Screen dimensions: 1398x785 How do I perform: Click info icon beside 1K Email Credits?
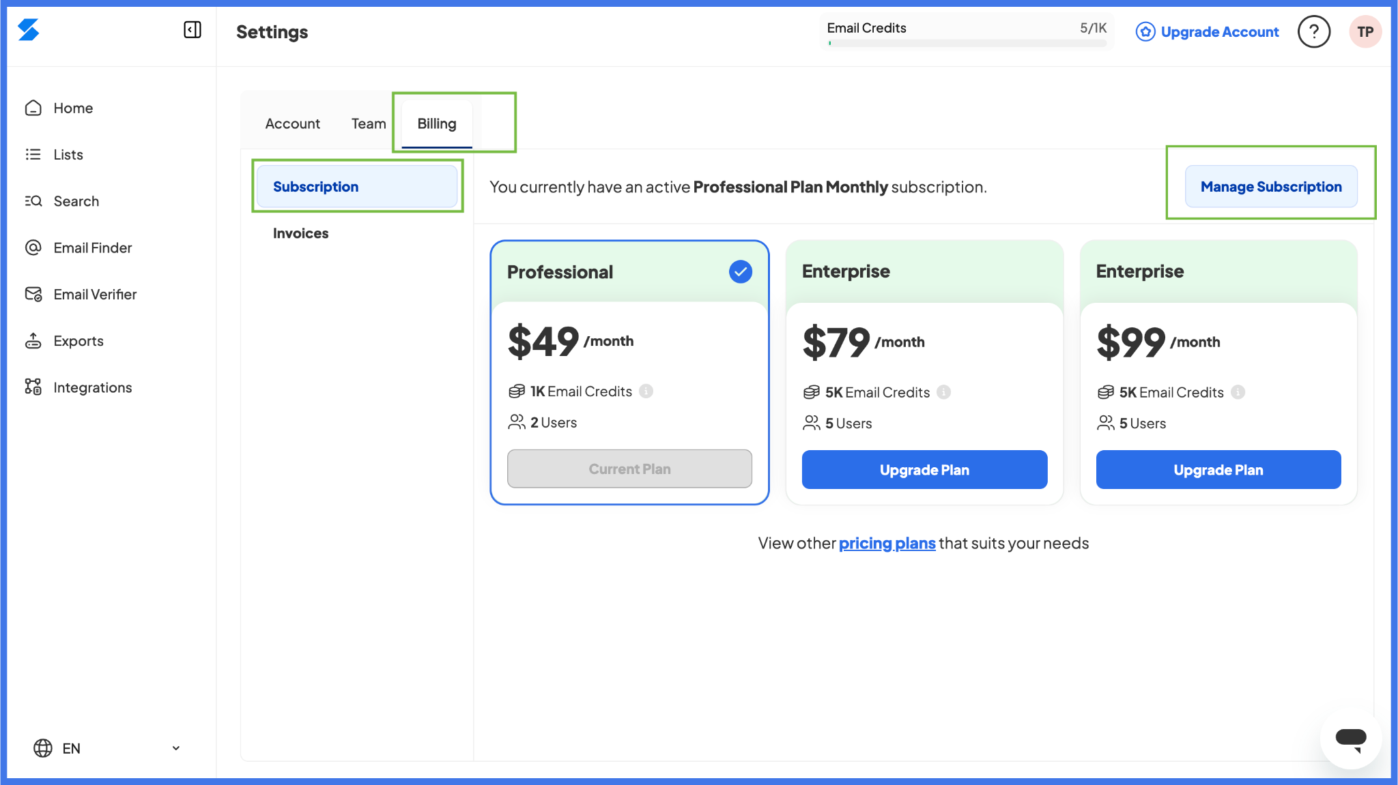click(646, 391)
